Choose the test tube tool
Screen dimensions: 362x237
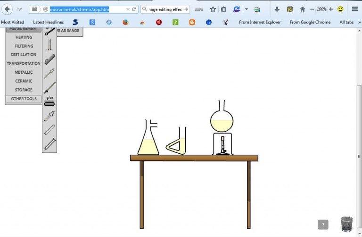(50, 144)
